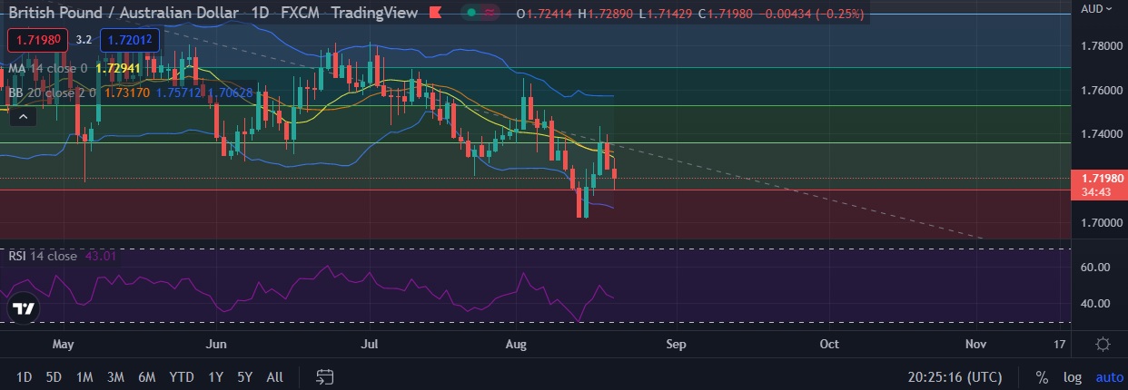1128x390 pixels.
Task: Click the FXCM exchange label
Action: tap(300, 13)
